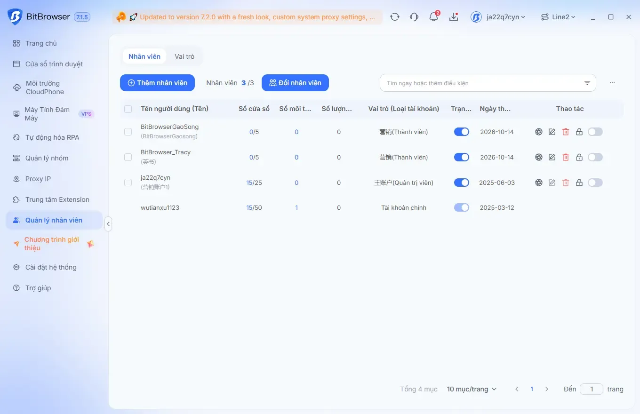Open filter icon in search box

(587, 83)
